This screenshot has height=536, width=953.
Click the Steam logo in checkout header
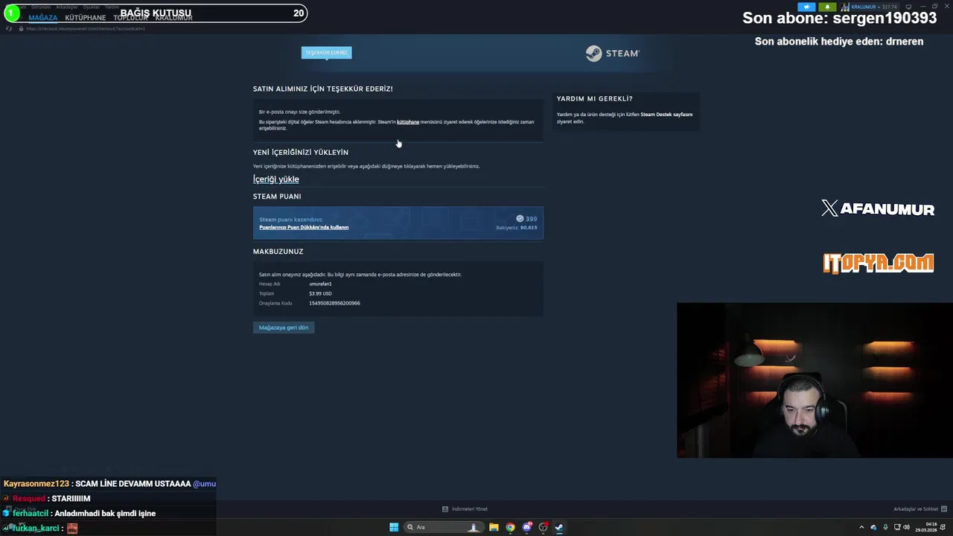(612, 54)
